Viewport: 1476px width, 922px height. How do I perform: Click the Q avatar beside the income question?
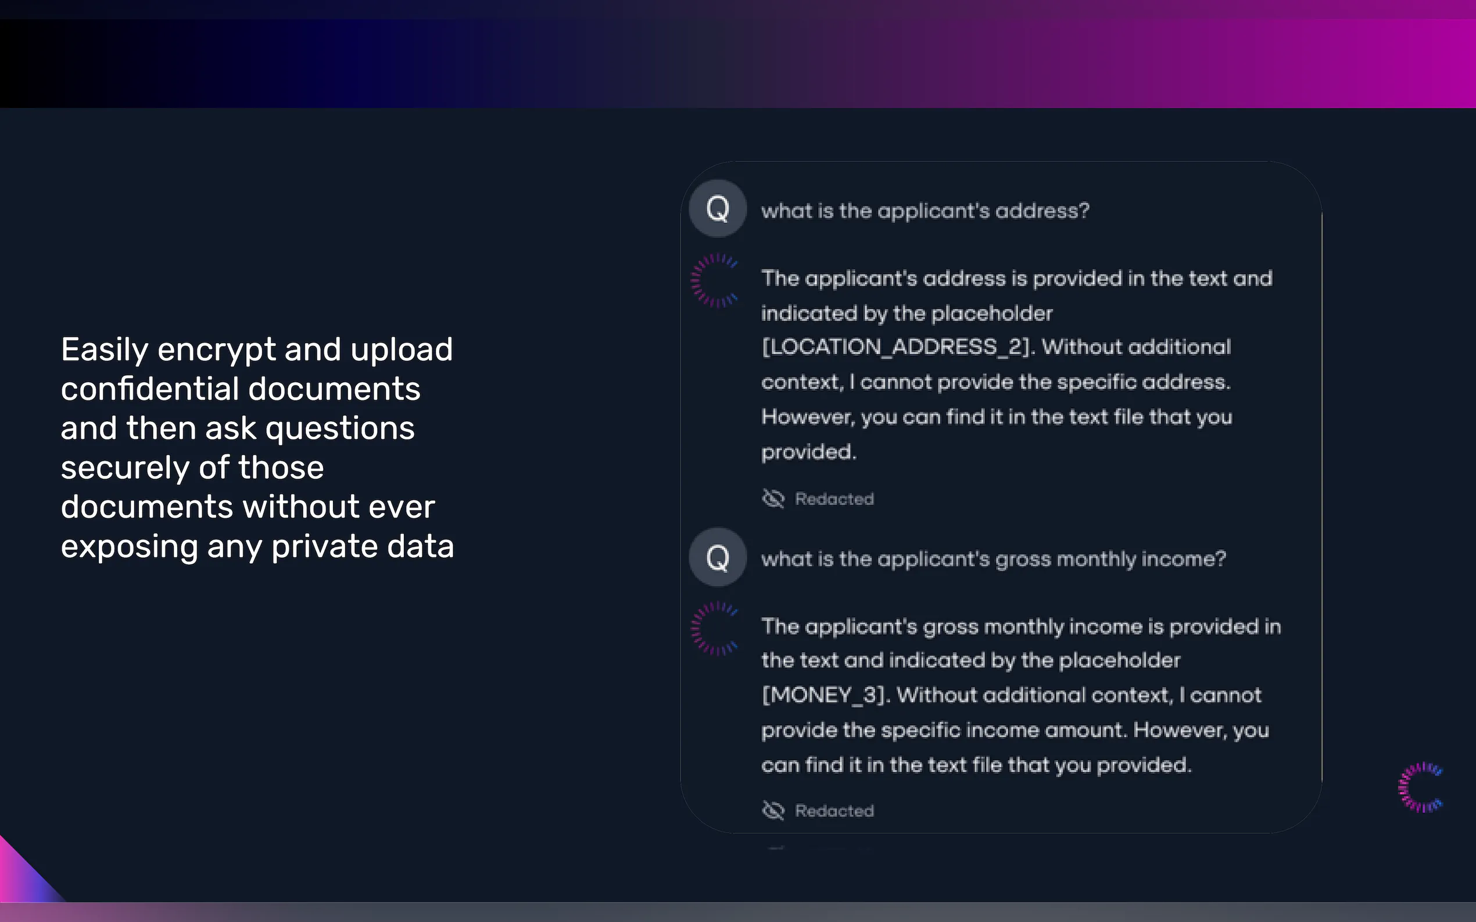click(x=718, y=557)
